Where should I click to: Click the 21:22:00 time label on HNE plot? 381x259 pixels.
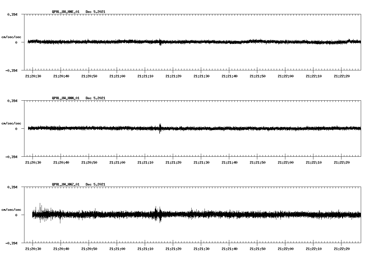tap(286, 76)
